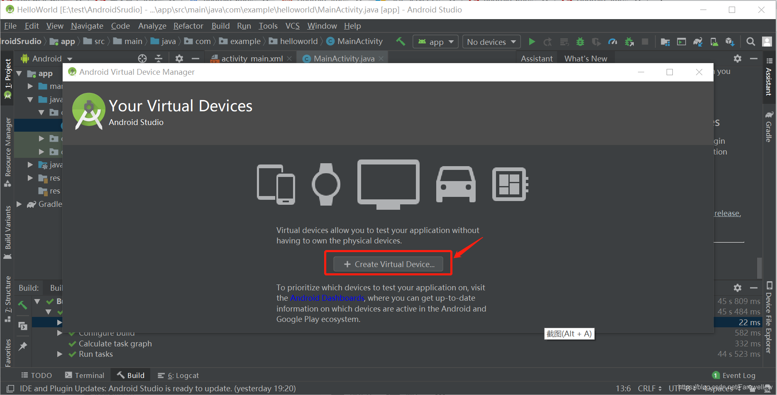Screen dimensions: 777x395
Task: Click MainActivity in the breadcrumb bar
Action: [355, 41]
